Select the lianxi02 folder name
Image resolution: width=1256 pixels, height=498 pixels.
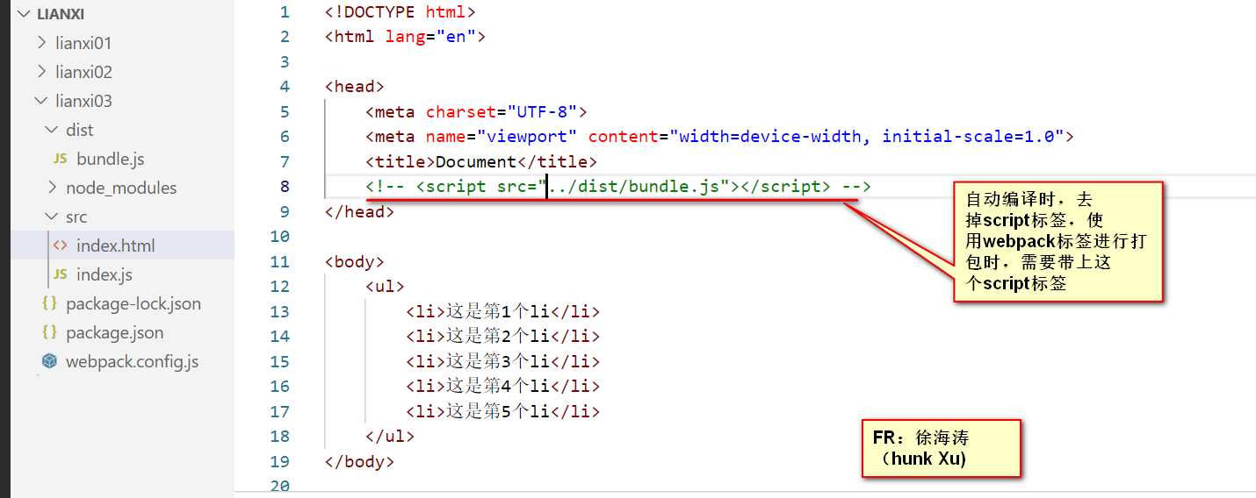[83, 72]
